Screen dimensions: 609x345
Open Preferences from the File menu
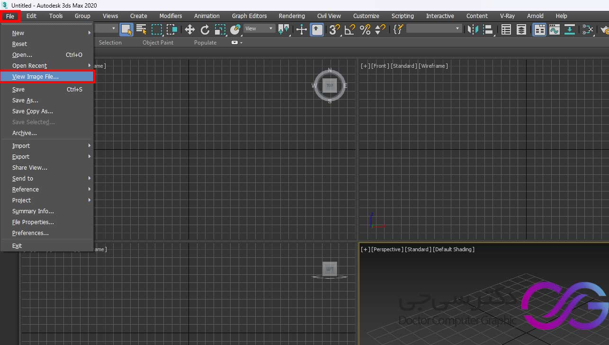pyautogui.click(x=47, y=233)
